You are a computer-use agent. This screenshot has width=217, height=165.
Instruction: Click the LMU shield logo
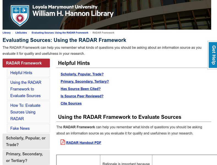click(x=20, y=15)
